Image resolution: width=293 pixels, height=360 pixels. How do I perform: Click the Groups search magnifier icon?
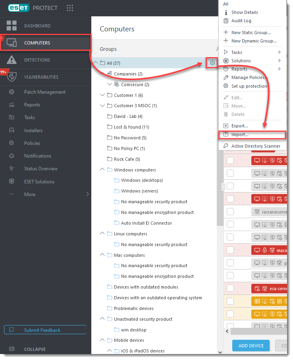point(217,49)
